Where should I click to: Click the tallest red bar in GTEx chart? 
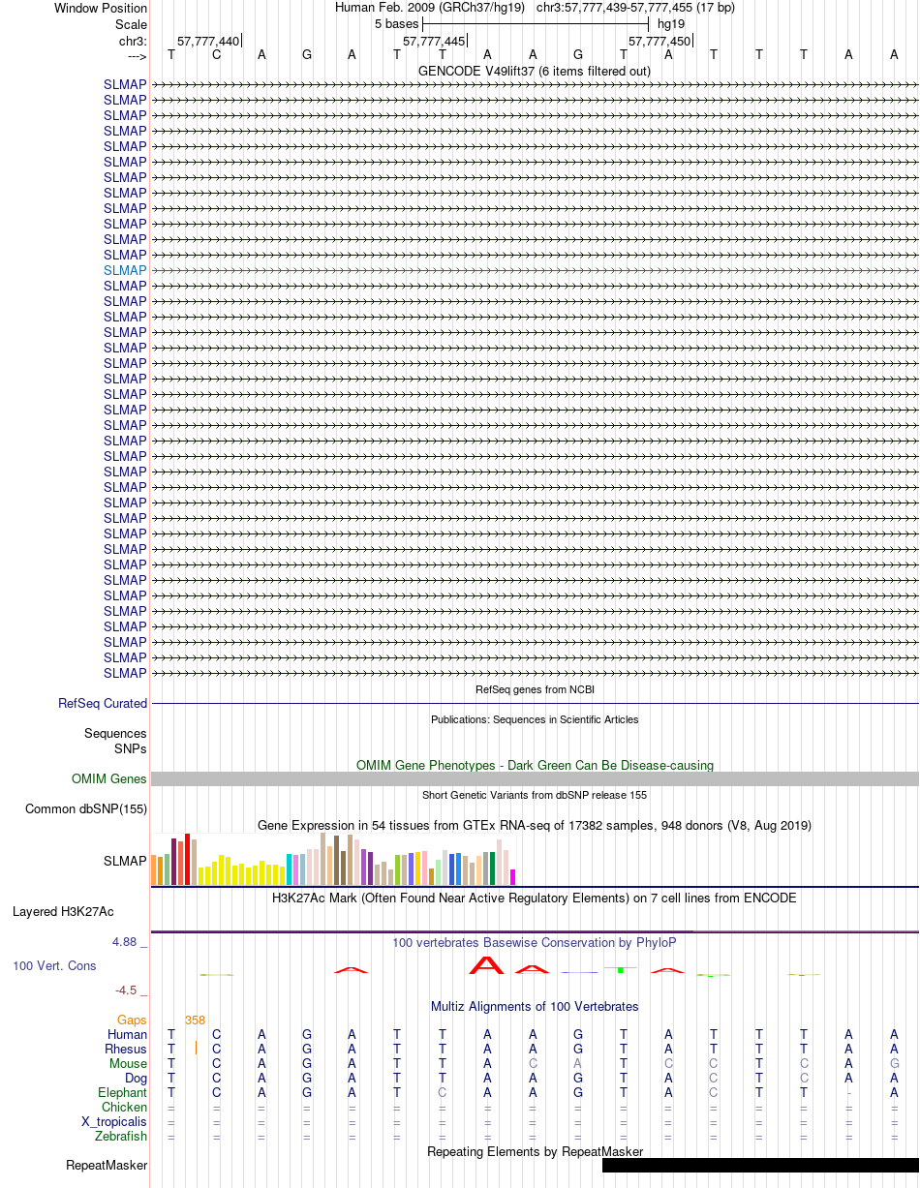(x=188, y=859)
